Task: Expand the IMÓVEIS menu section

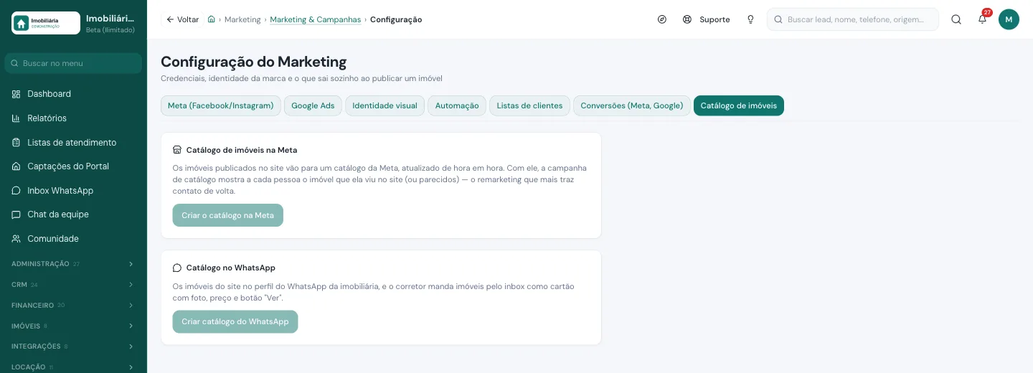Action: click(x=73, y=326)
